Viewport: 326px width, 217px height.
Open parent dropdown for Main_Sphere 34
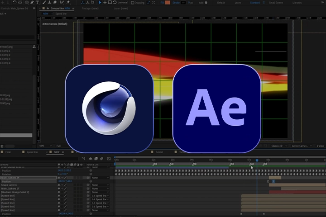(101, 178)
